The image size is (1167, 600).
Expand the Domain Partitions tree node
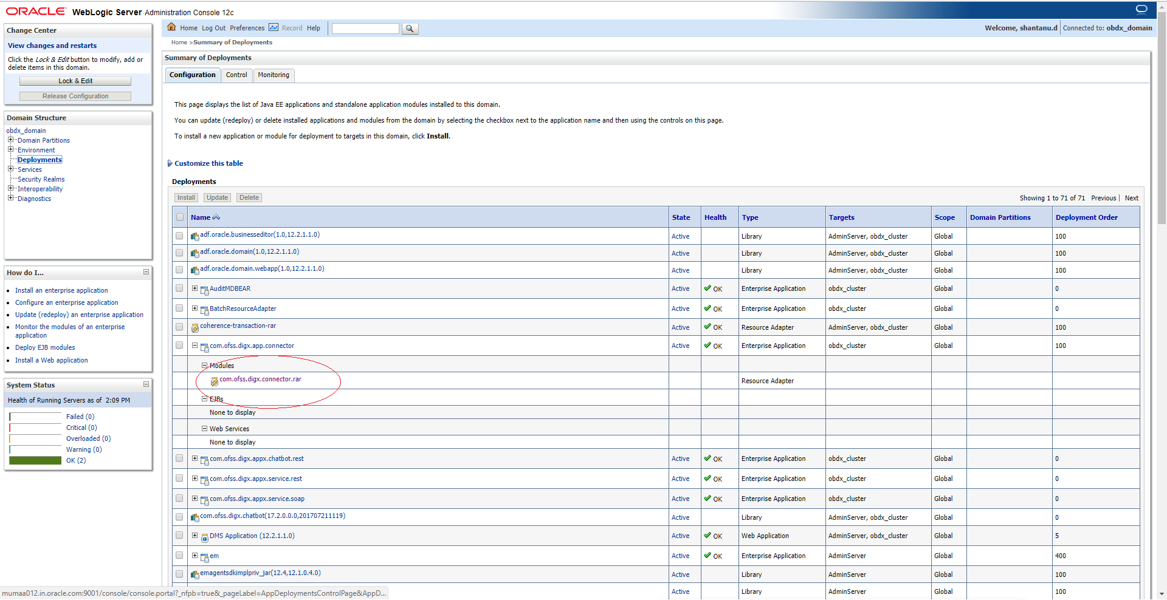click(x=10, y=140)
